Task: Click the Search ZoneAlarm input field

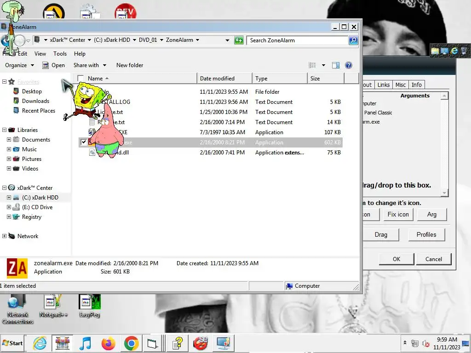Action: click(297, 40)
